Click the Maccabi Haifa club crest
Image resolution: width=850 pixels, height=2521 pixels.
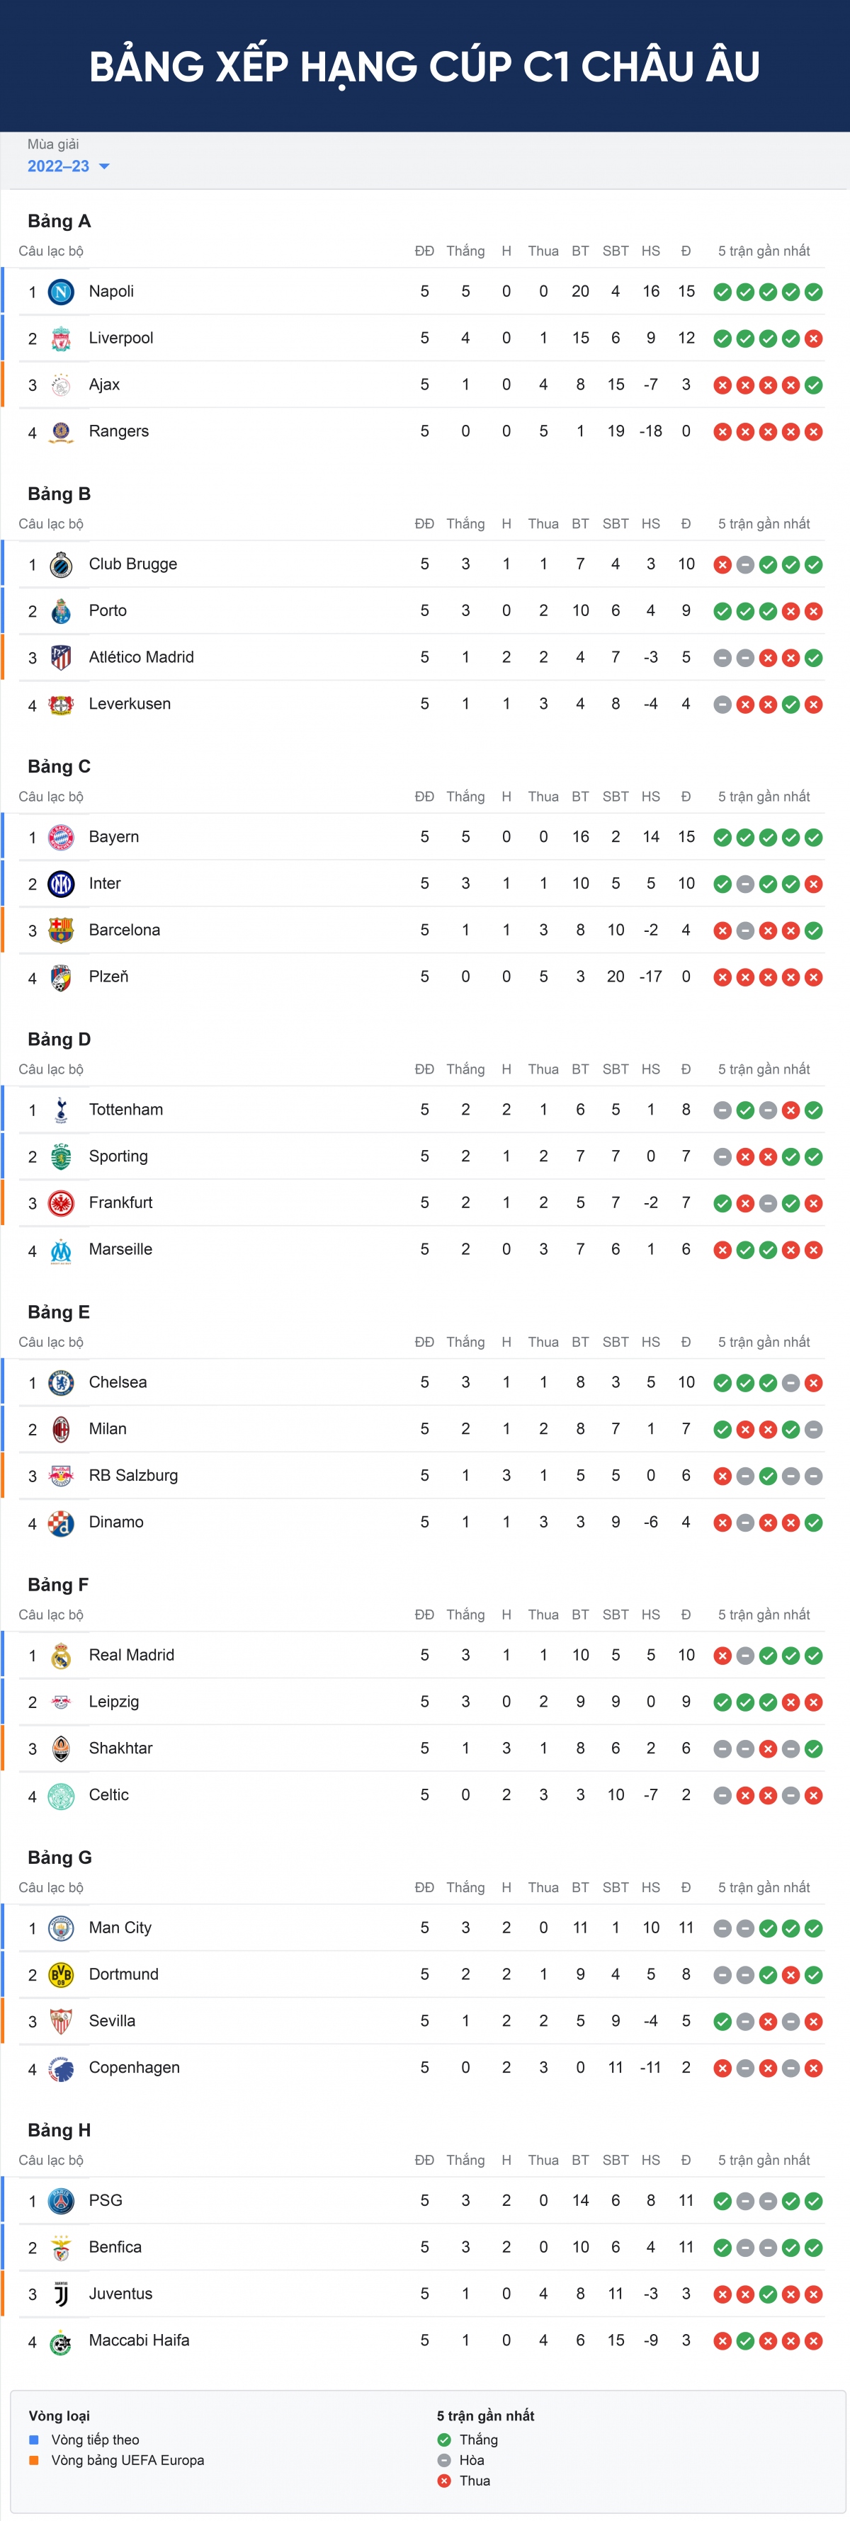(61, 2341)
